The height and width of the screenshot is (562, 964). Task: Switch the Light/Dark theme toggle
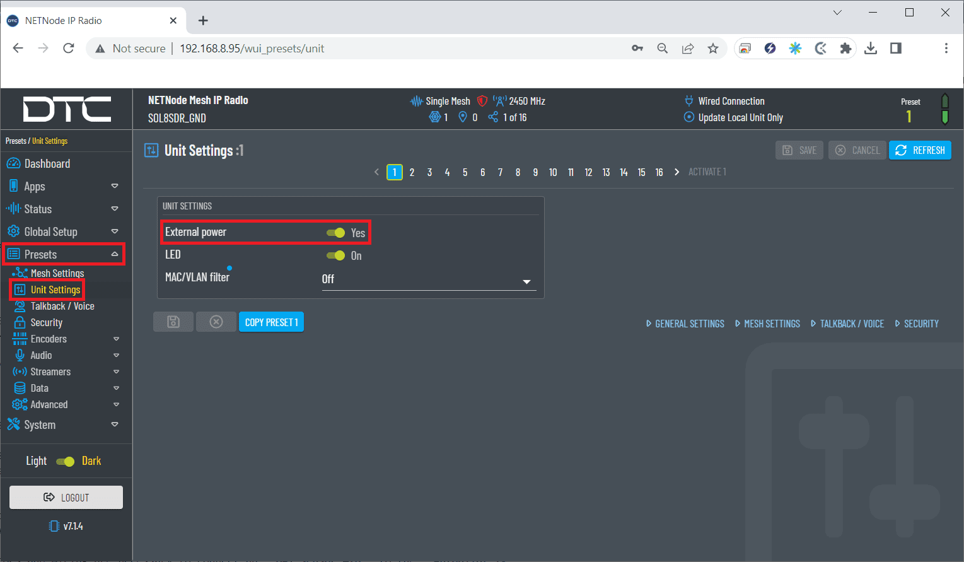click(x=66, y=461)
